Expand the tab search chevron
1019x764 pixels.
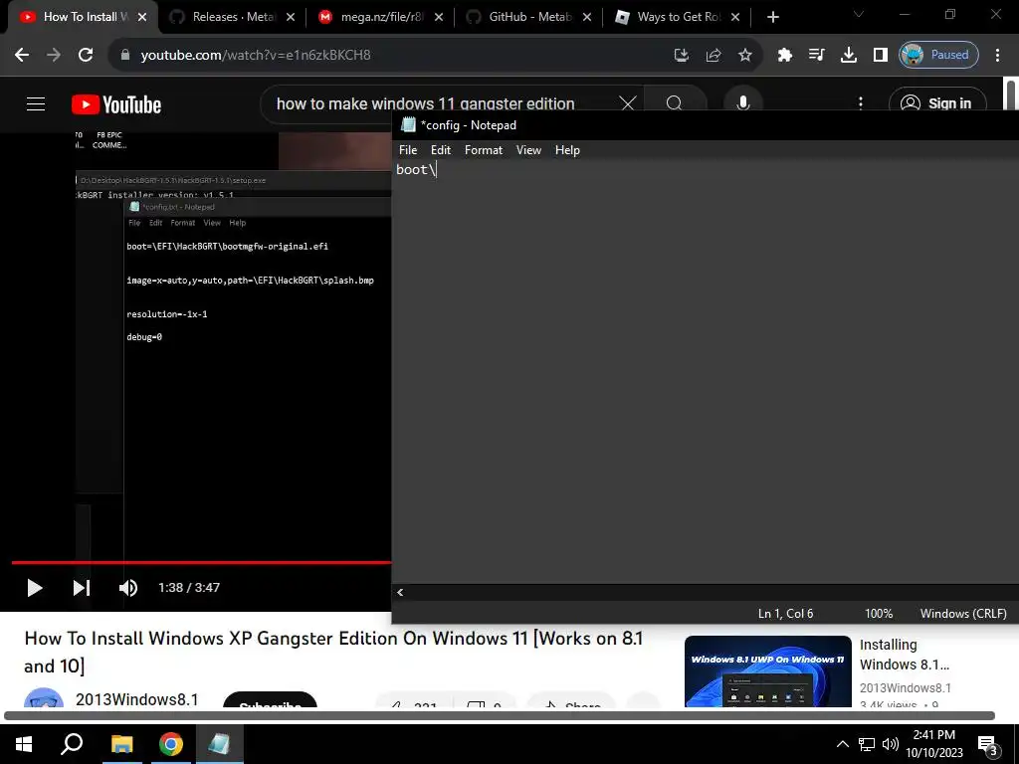pyautogui.click(x=859, y=14)
